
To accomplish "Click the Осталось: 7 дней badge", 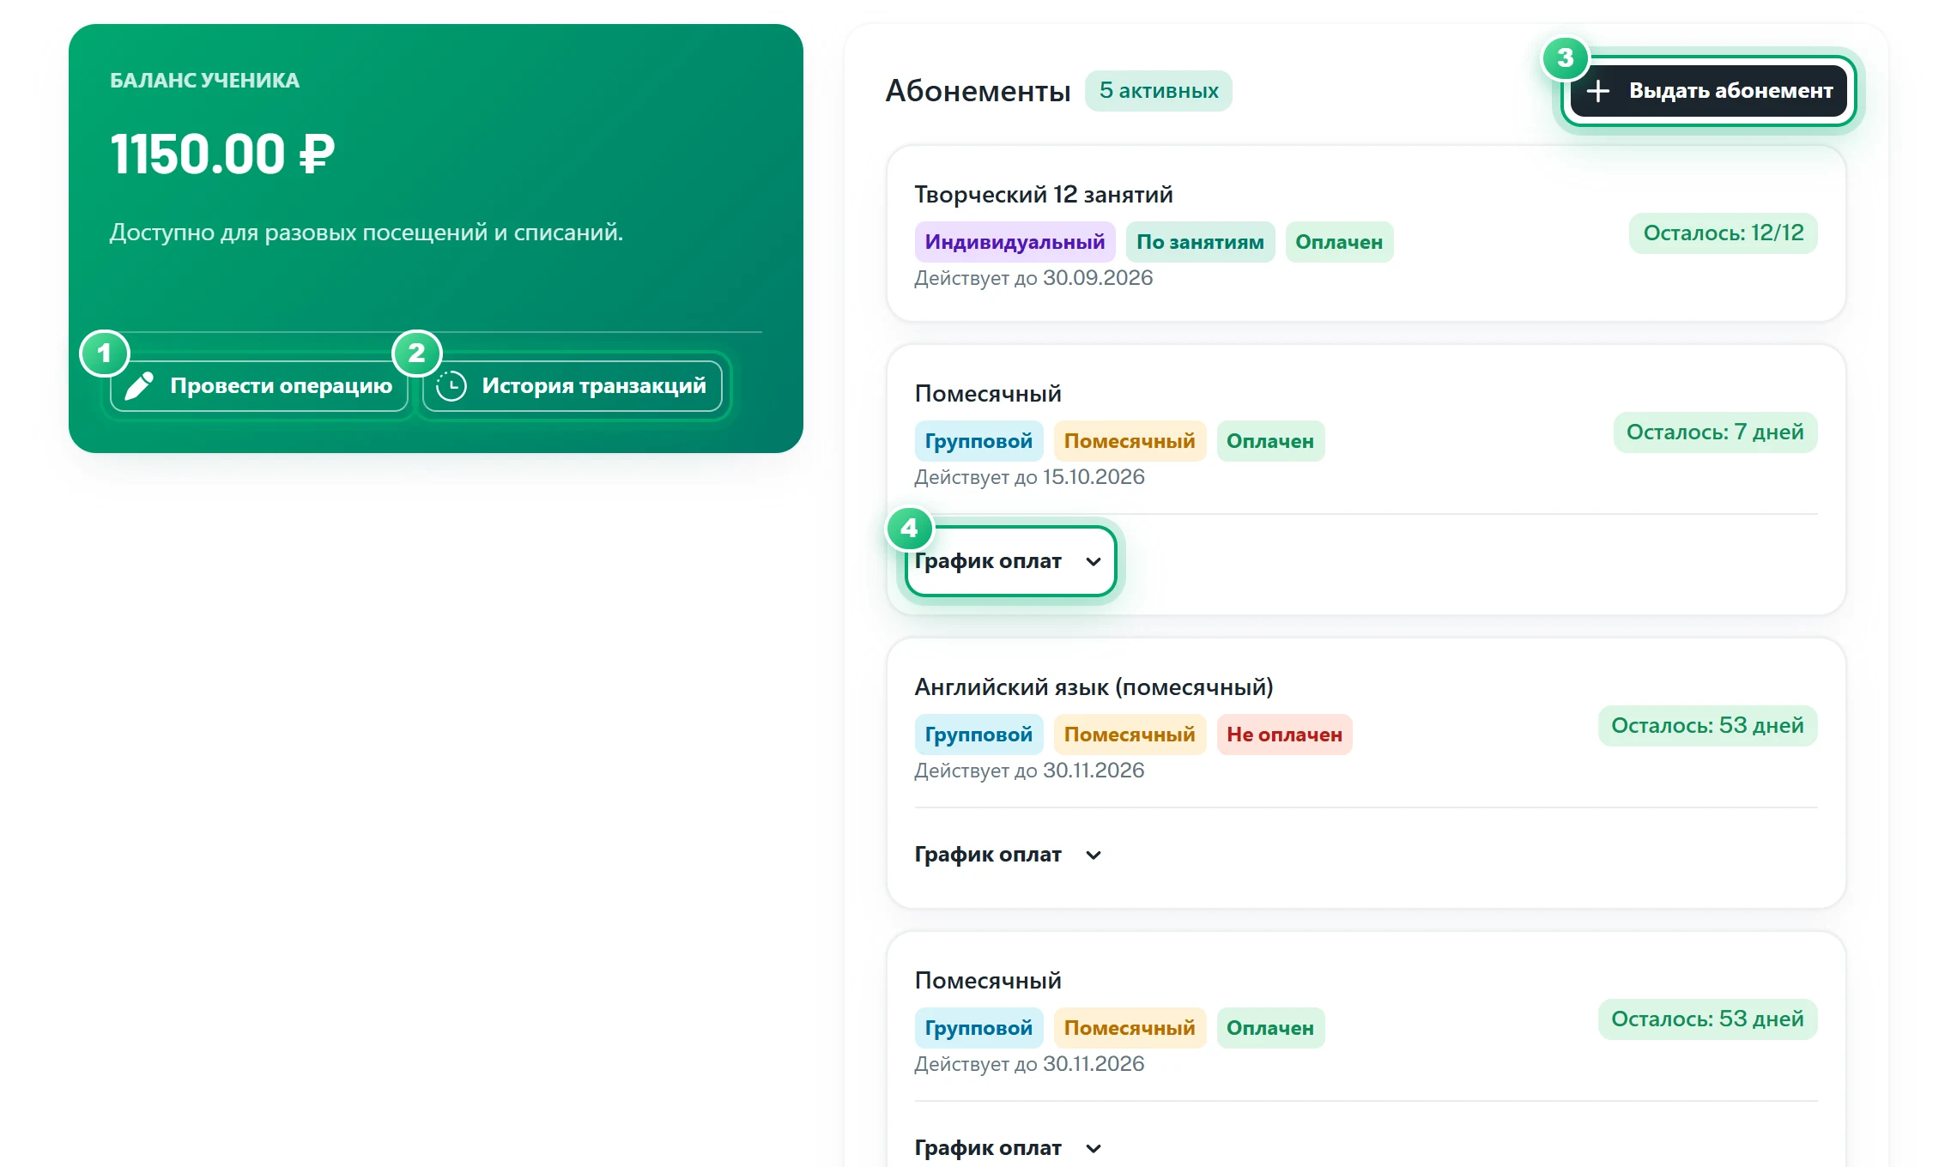I will click(1715, 432).
